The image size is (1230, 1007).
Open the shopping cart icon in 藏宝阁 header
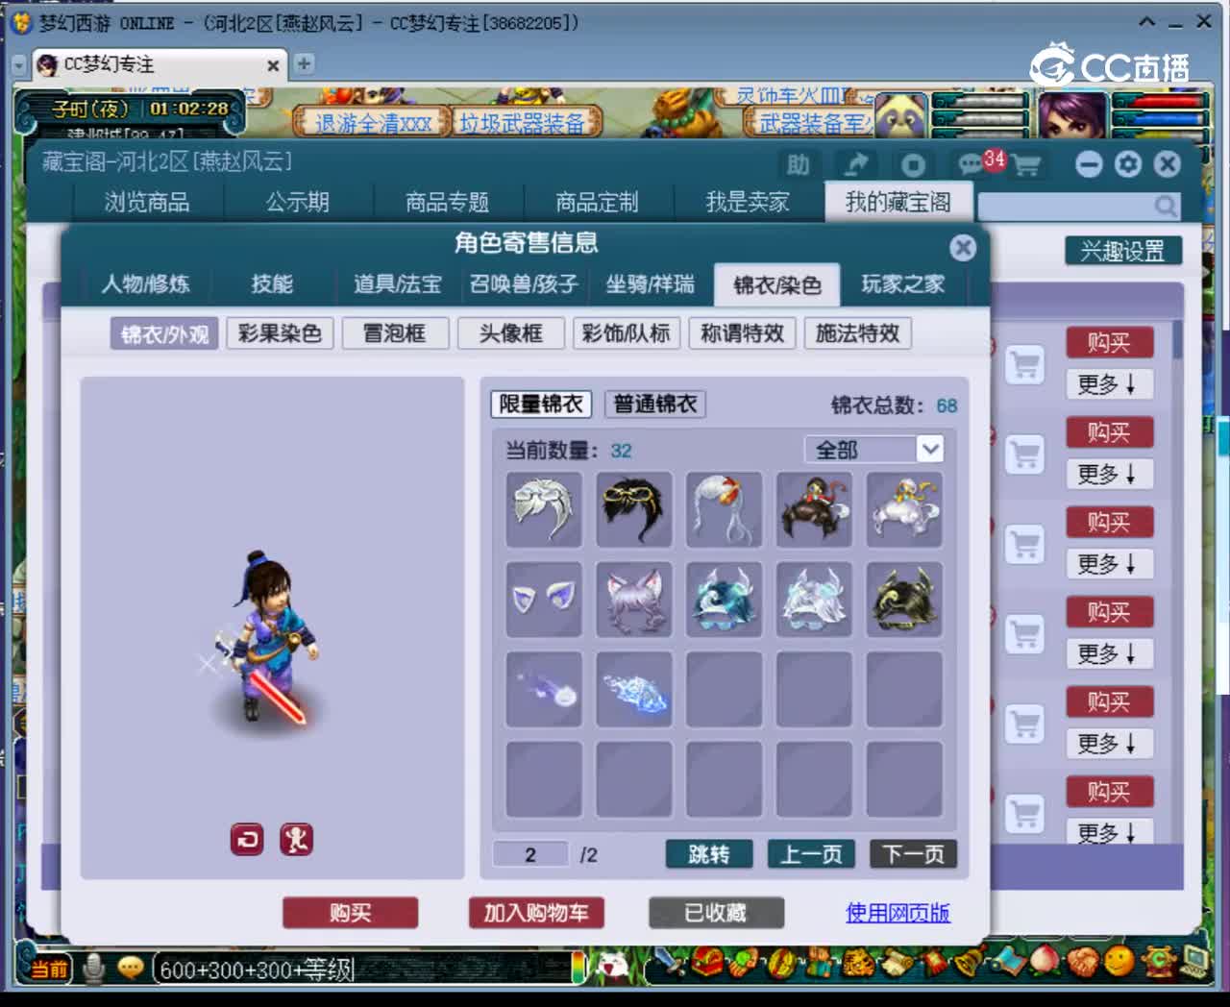point(1026,165)
